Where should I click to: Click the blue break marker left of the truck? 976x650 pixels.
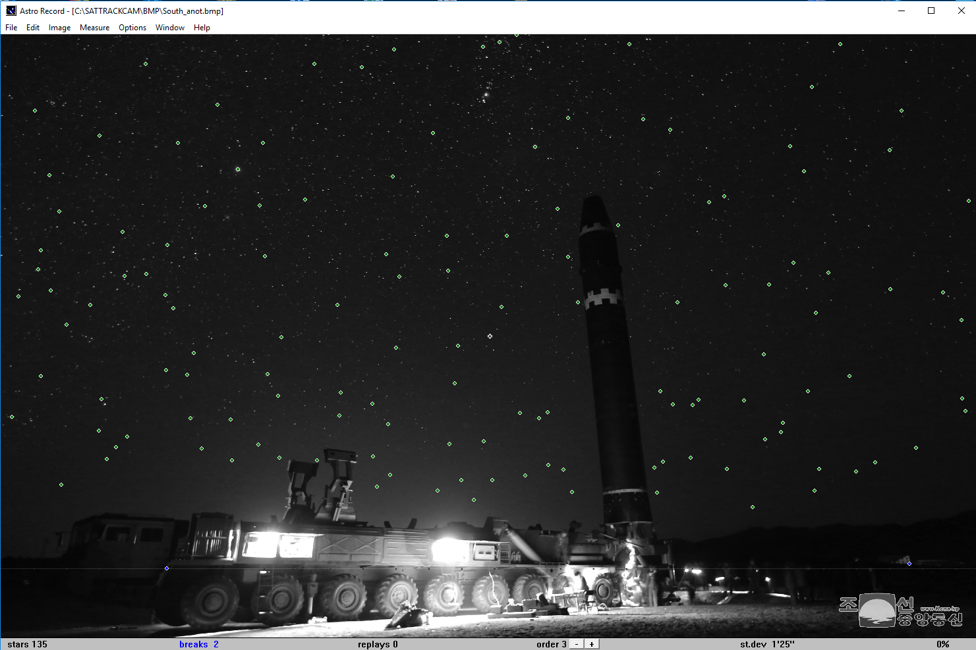pos(167,568)
